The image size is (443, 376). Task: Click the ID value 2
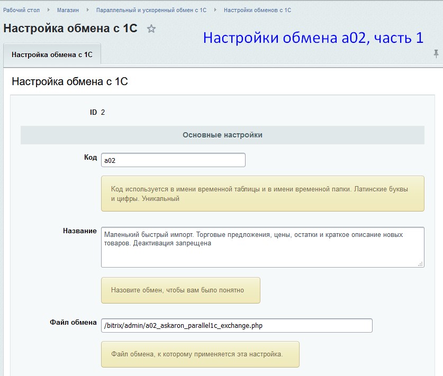(103, 112)
